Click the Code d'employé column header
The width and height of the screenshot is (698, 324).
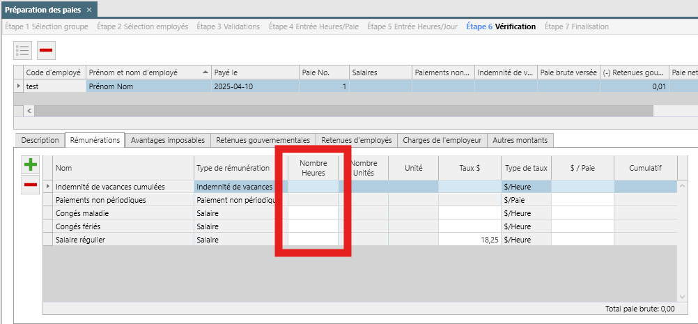coord(55,72)
